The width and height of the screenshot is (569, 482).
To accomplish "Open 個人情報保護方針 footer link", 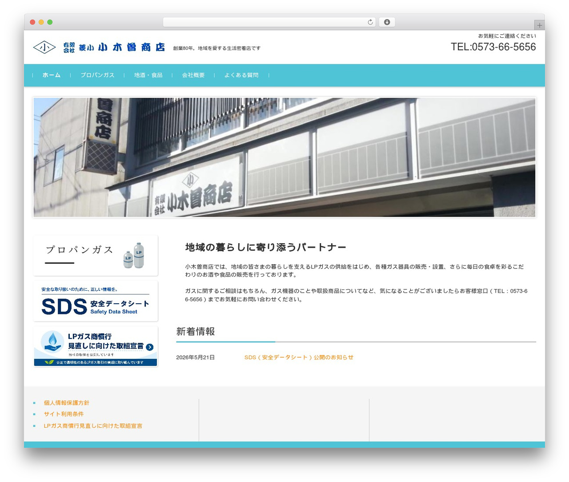I will (x=67, y=403).
